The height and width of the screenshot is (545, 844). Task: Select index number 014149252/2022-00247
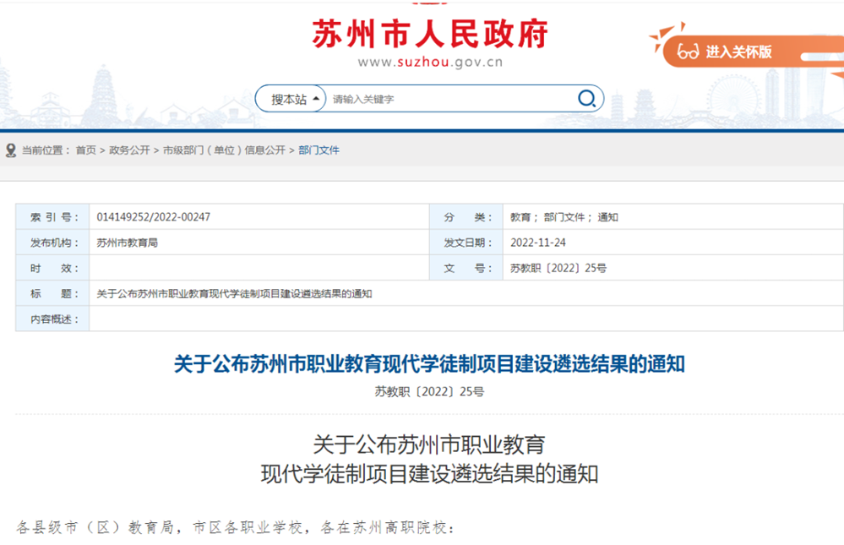[154, 217]
